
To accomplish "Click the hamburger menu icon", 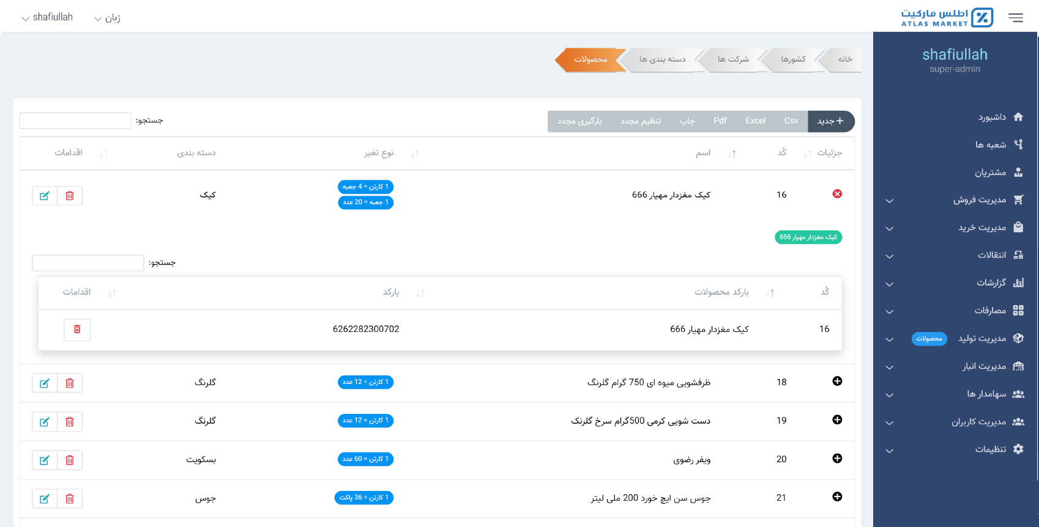I will [x=1015, y=18].
